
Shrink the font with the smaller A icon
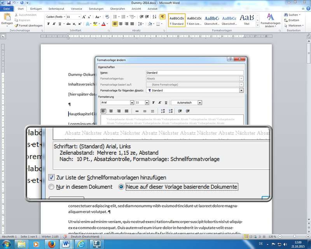pos(89,17)
